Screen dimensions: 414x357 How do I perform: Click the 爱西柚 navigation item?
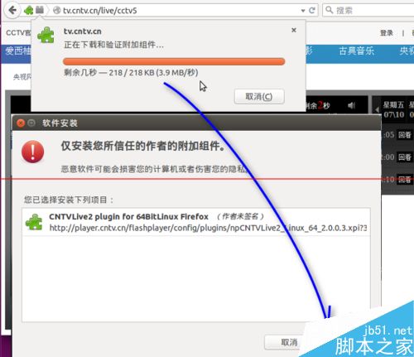18,51
